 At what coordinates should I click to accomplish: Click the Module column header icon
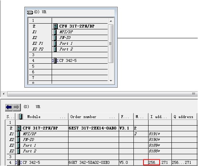click(20, 117)
